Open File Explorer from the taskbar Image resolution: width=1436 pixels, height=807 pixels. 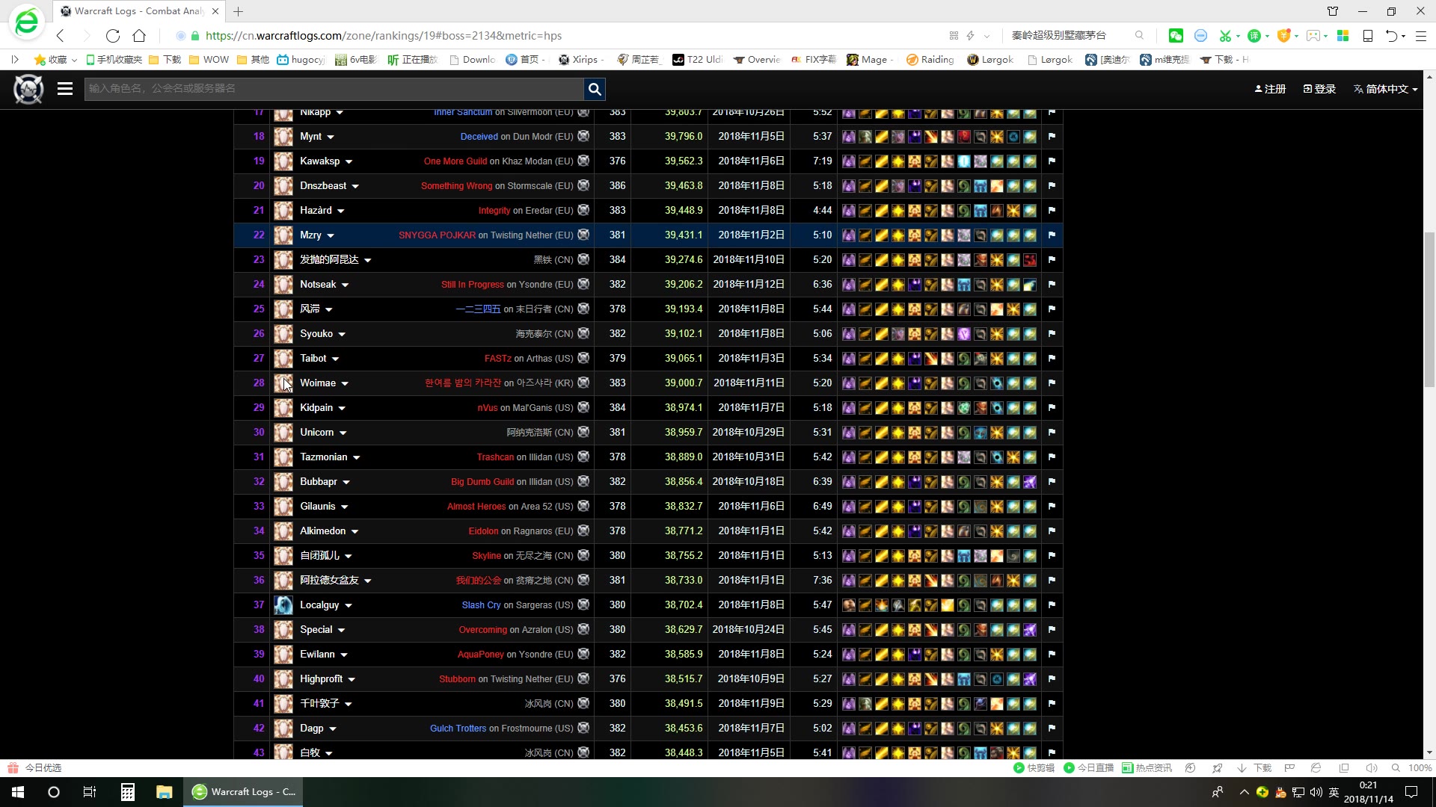(x=165, y=792)
